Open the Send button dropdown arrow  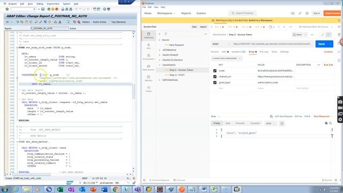click(331, 44)
